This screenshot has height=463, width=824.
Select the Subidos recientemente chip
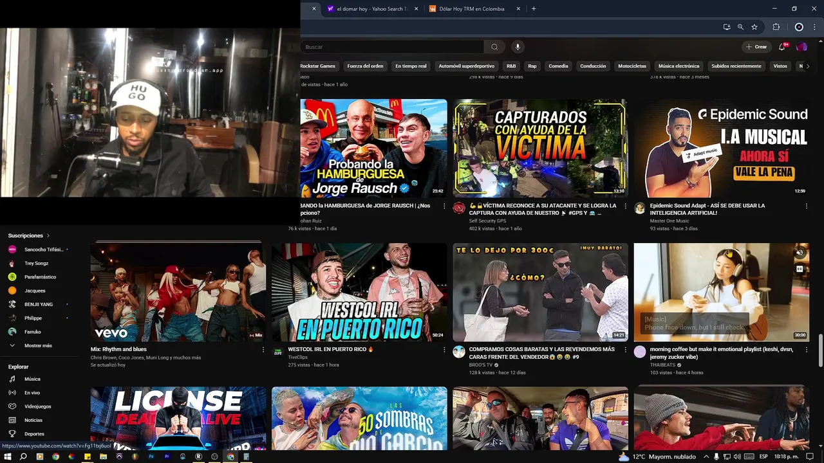(736, 66)
